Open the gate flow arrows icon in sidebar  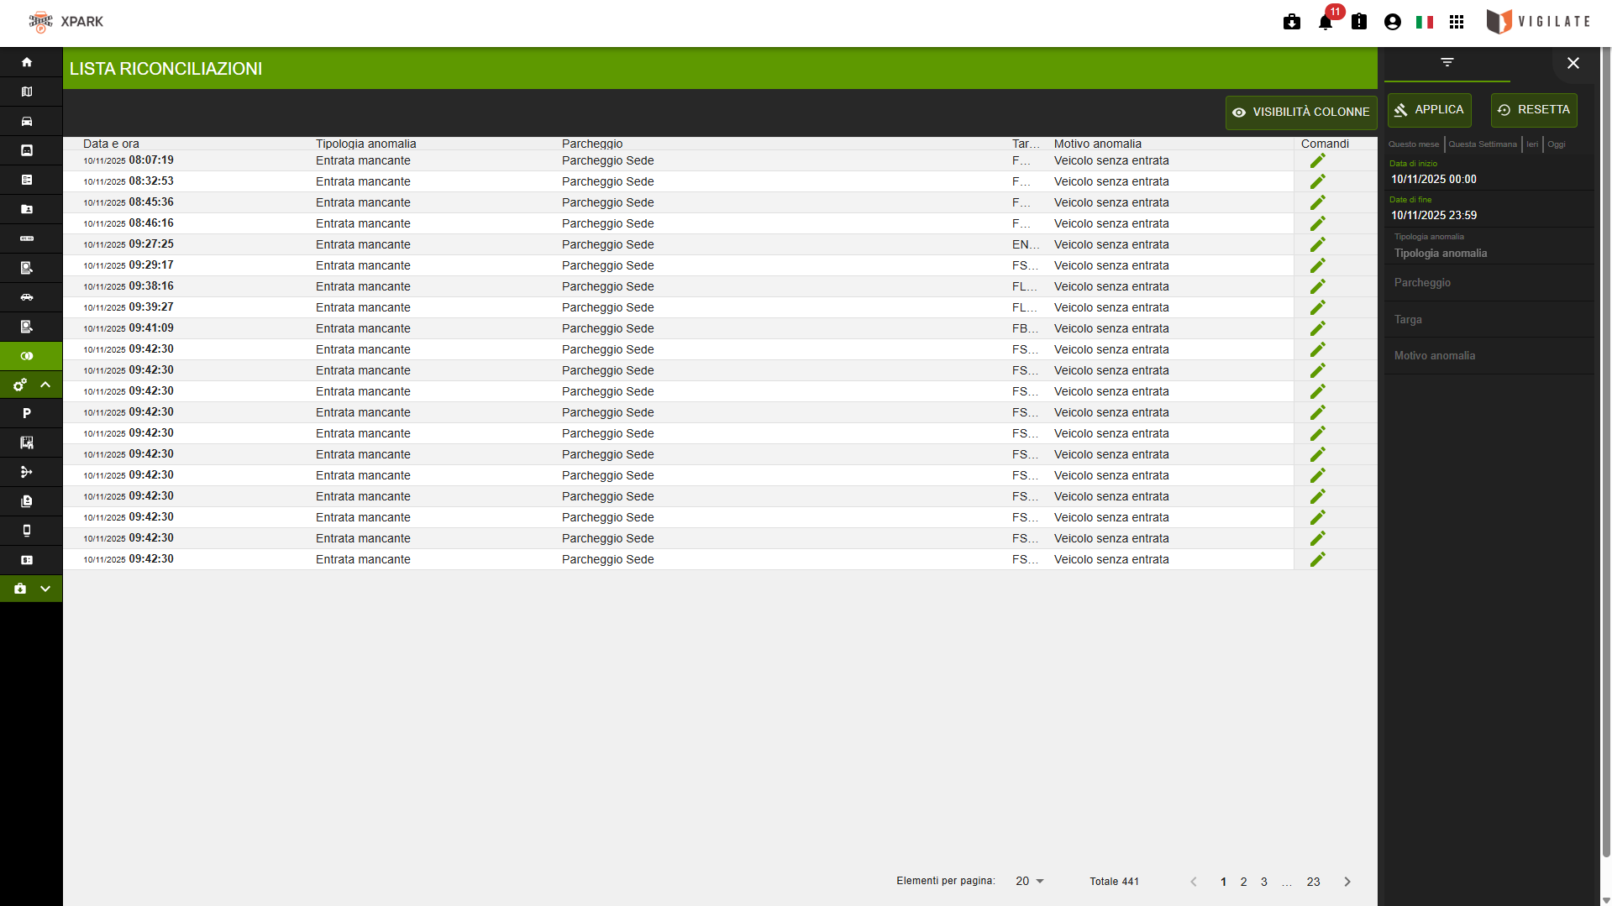tap(27, 472)
